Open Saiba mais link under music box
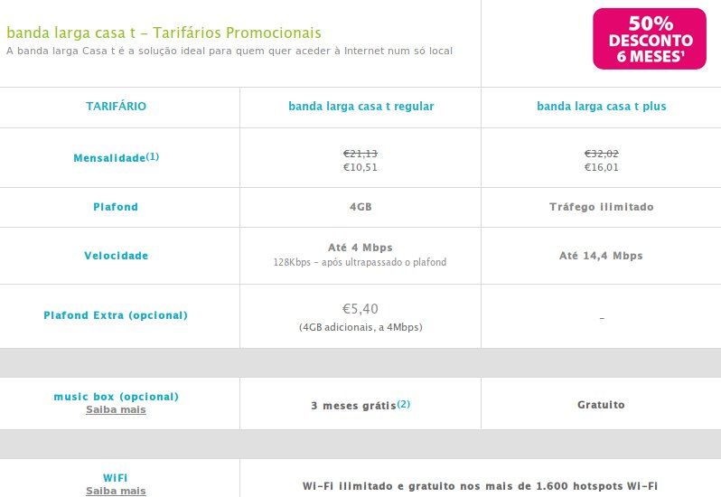Viewport: 721px width, 497px height. point(116,409)
